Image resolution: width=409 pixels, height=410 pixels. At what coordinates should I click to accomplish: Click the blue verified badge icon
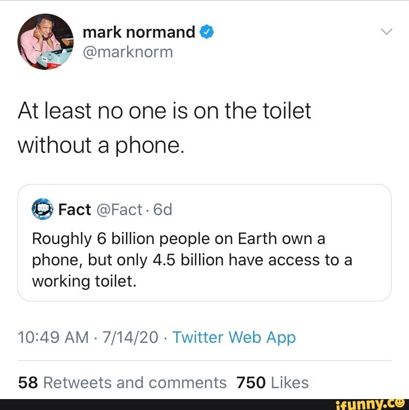pyautogui.click(x=207, y=32)
